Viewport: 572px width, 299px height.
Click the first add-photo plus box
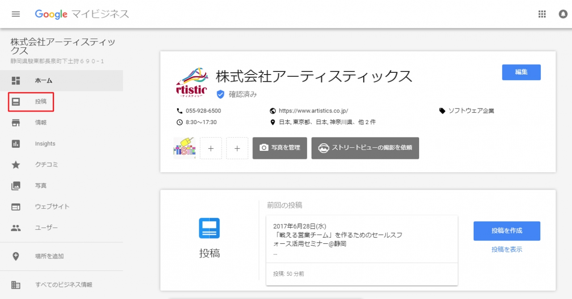pos(211,148)
